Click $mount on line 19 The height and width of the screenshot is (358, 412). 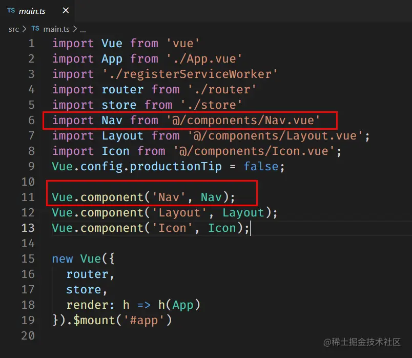click(94, 320)
